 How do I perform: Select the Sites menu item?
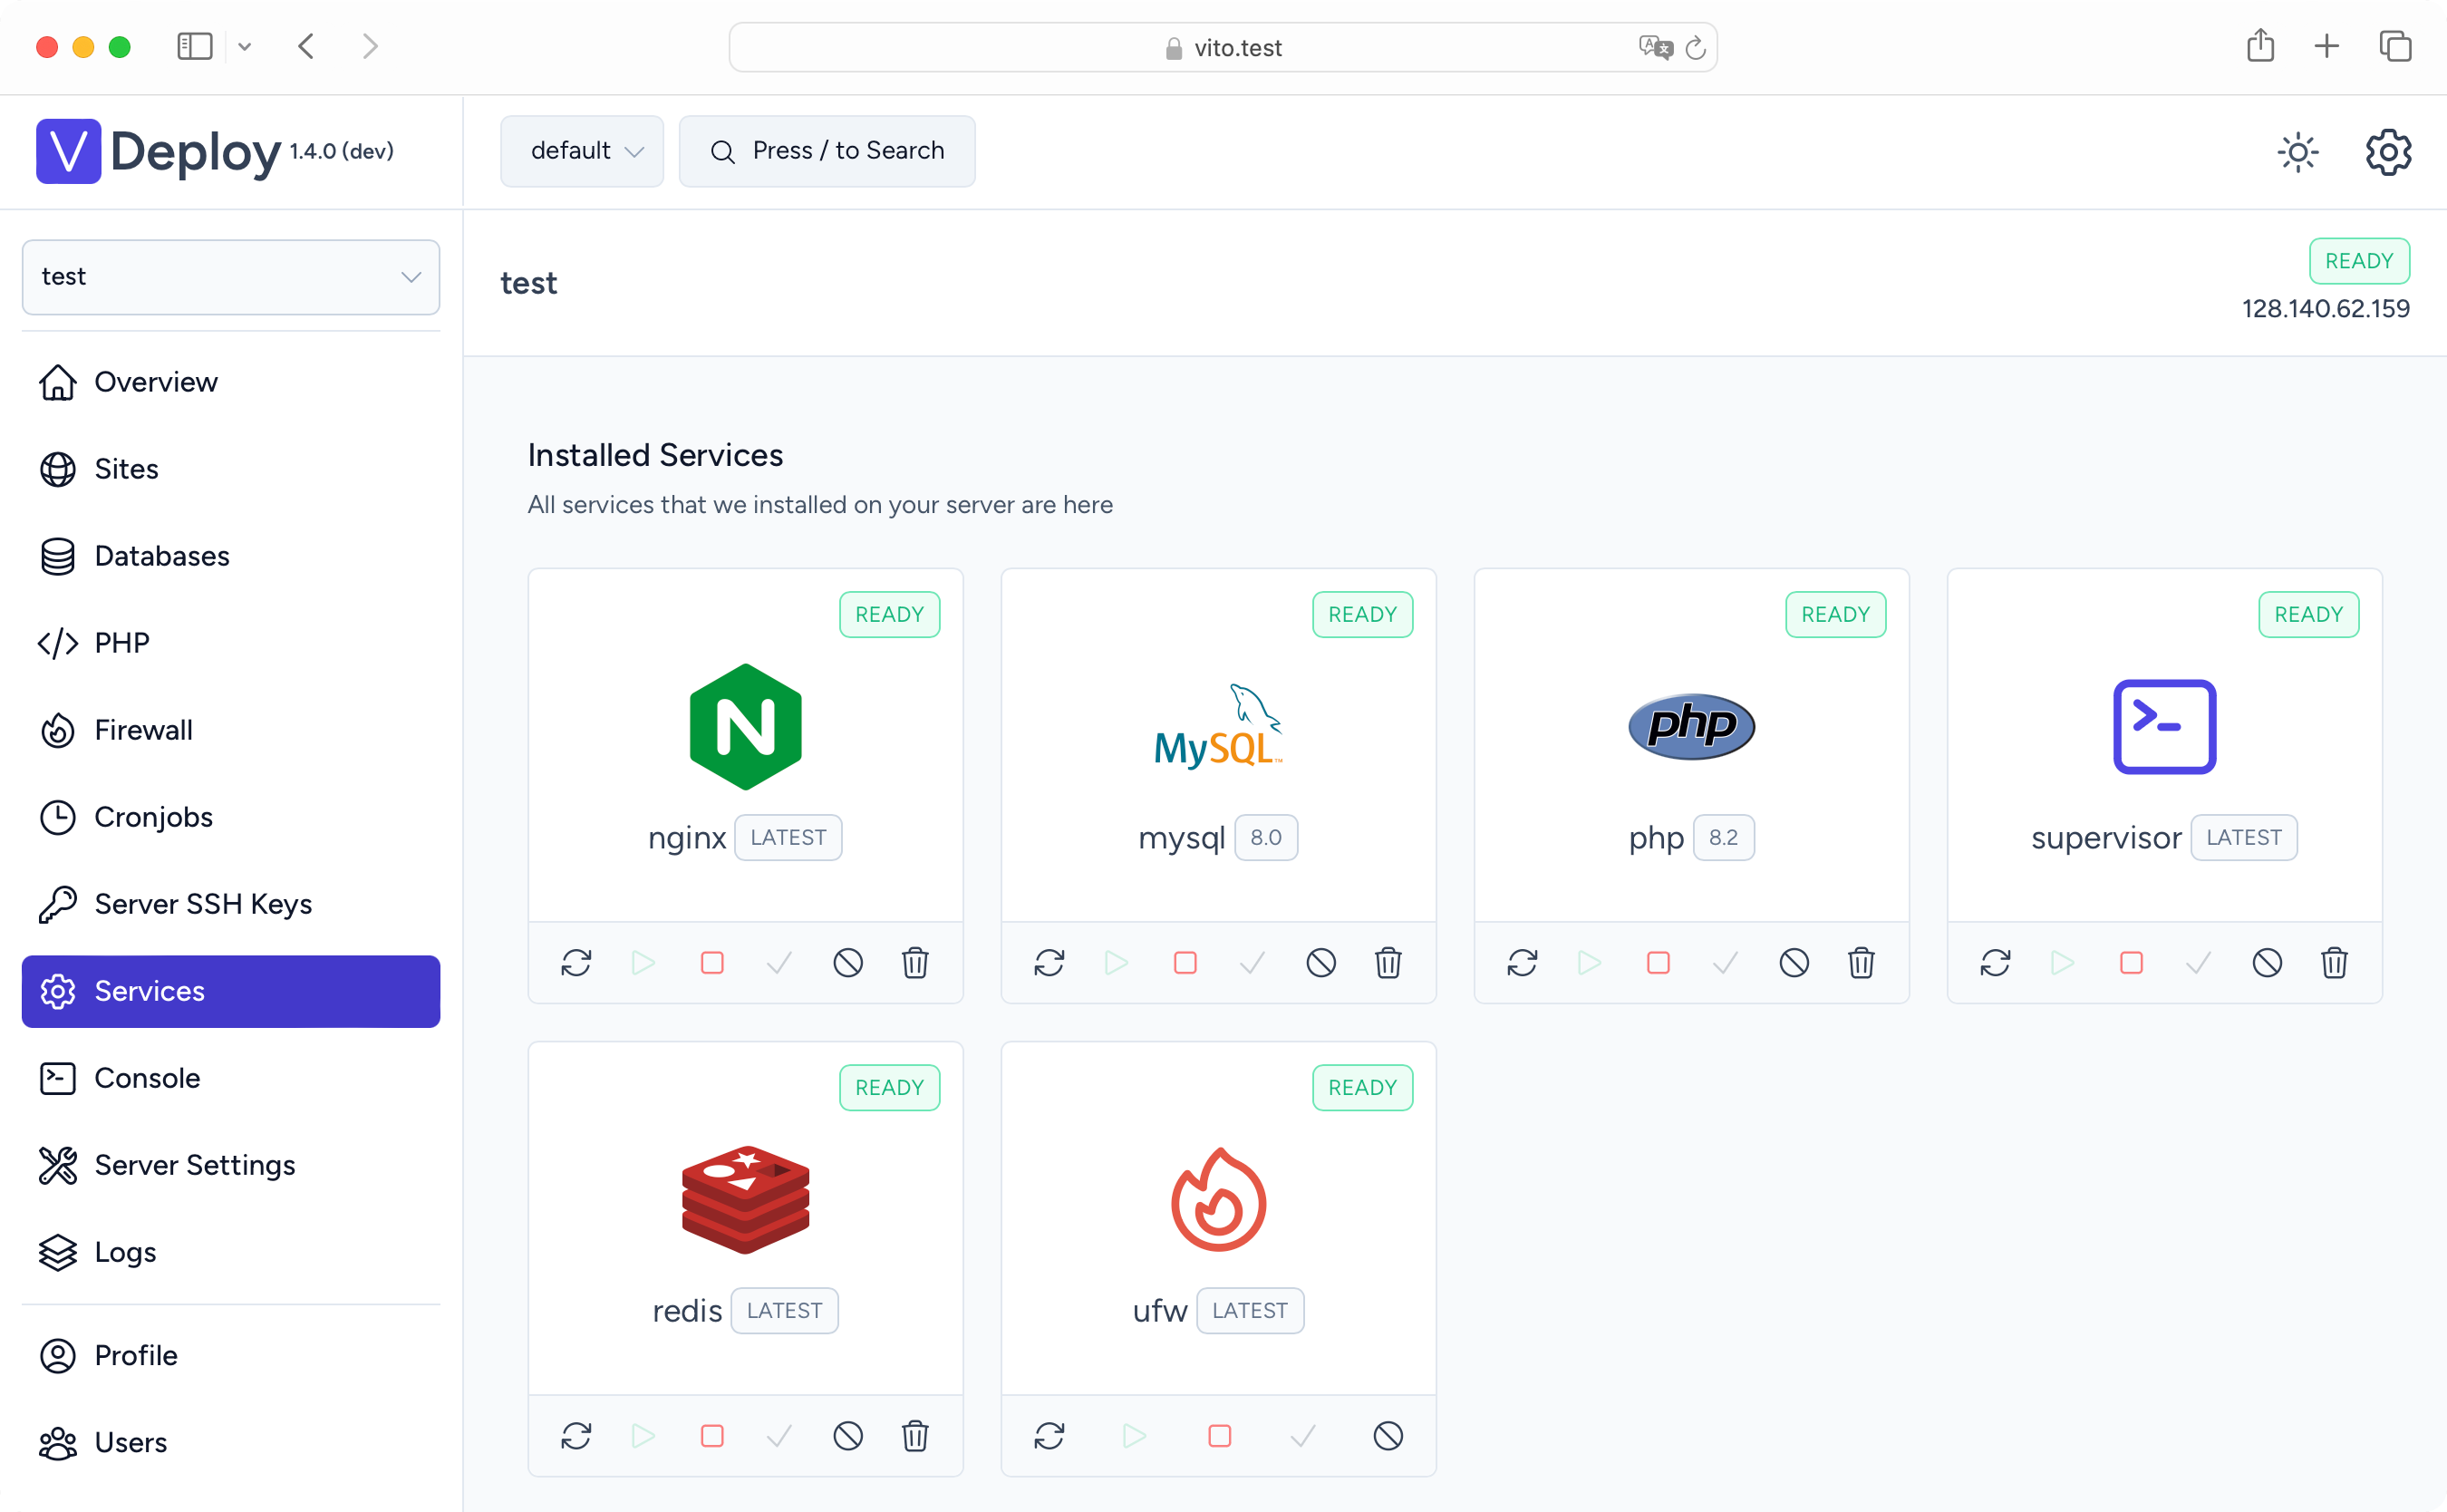[126, 469]
